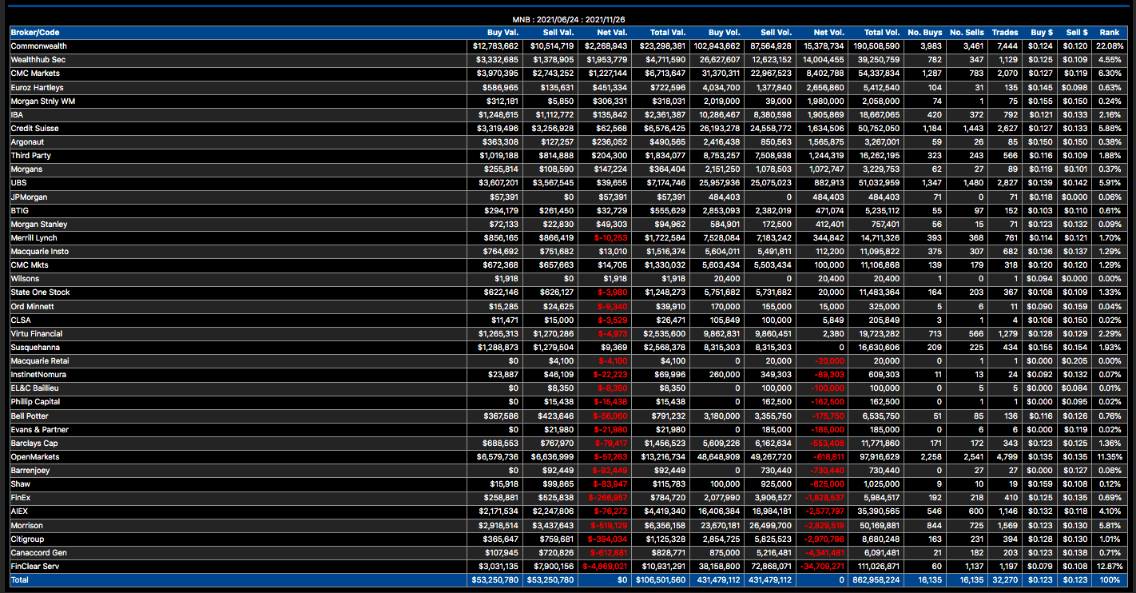Select the FinEx broker row

[568, 497]
